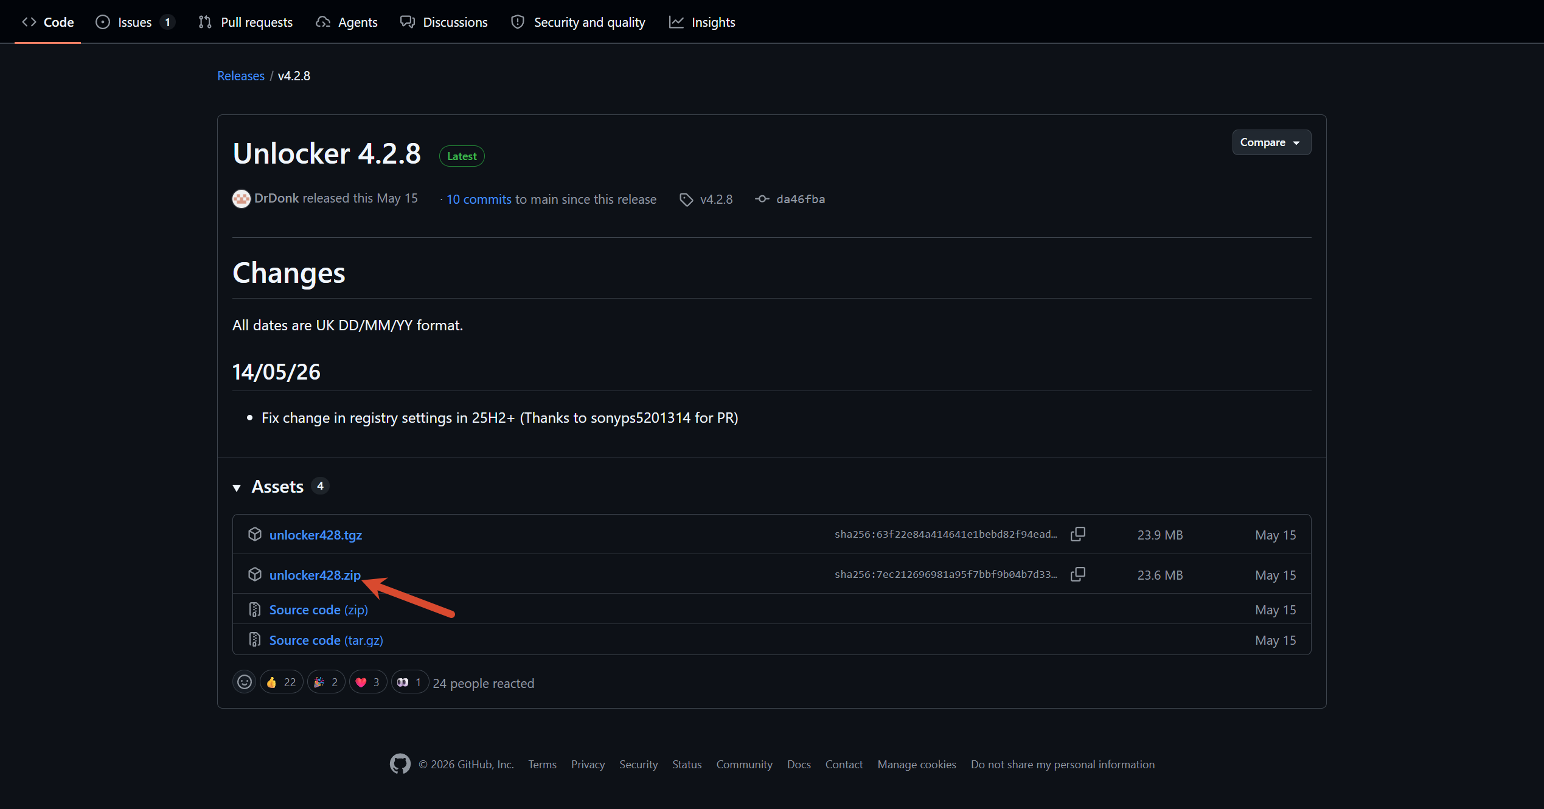Click the sha256:63f22e84 hash text
Screen dimensions: 1544x809
pos(946,534)
